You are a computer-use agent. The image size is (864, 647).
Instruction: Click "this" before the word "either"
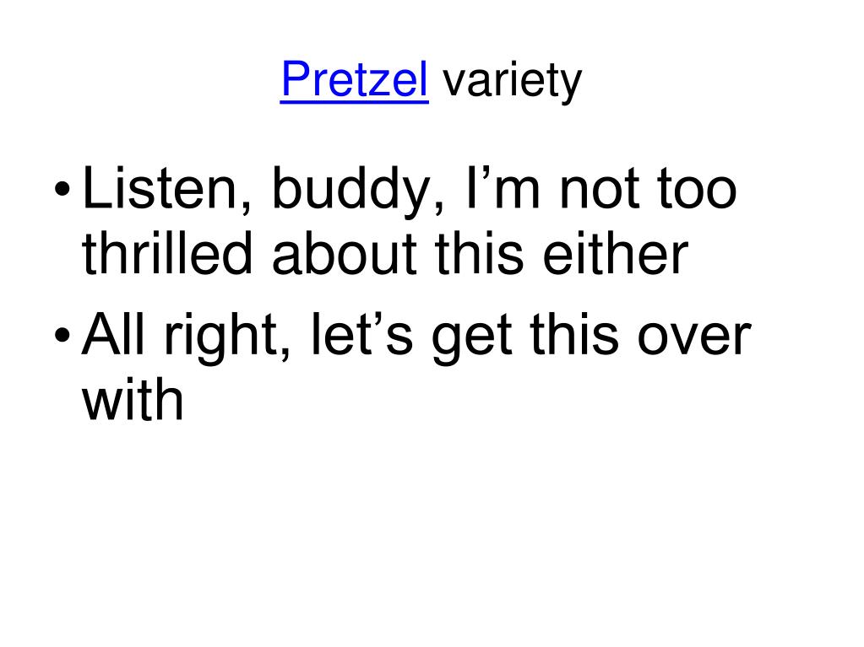[x=479, y=252]
